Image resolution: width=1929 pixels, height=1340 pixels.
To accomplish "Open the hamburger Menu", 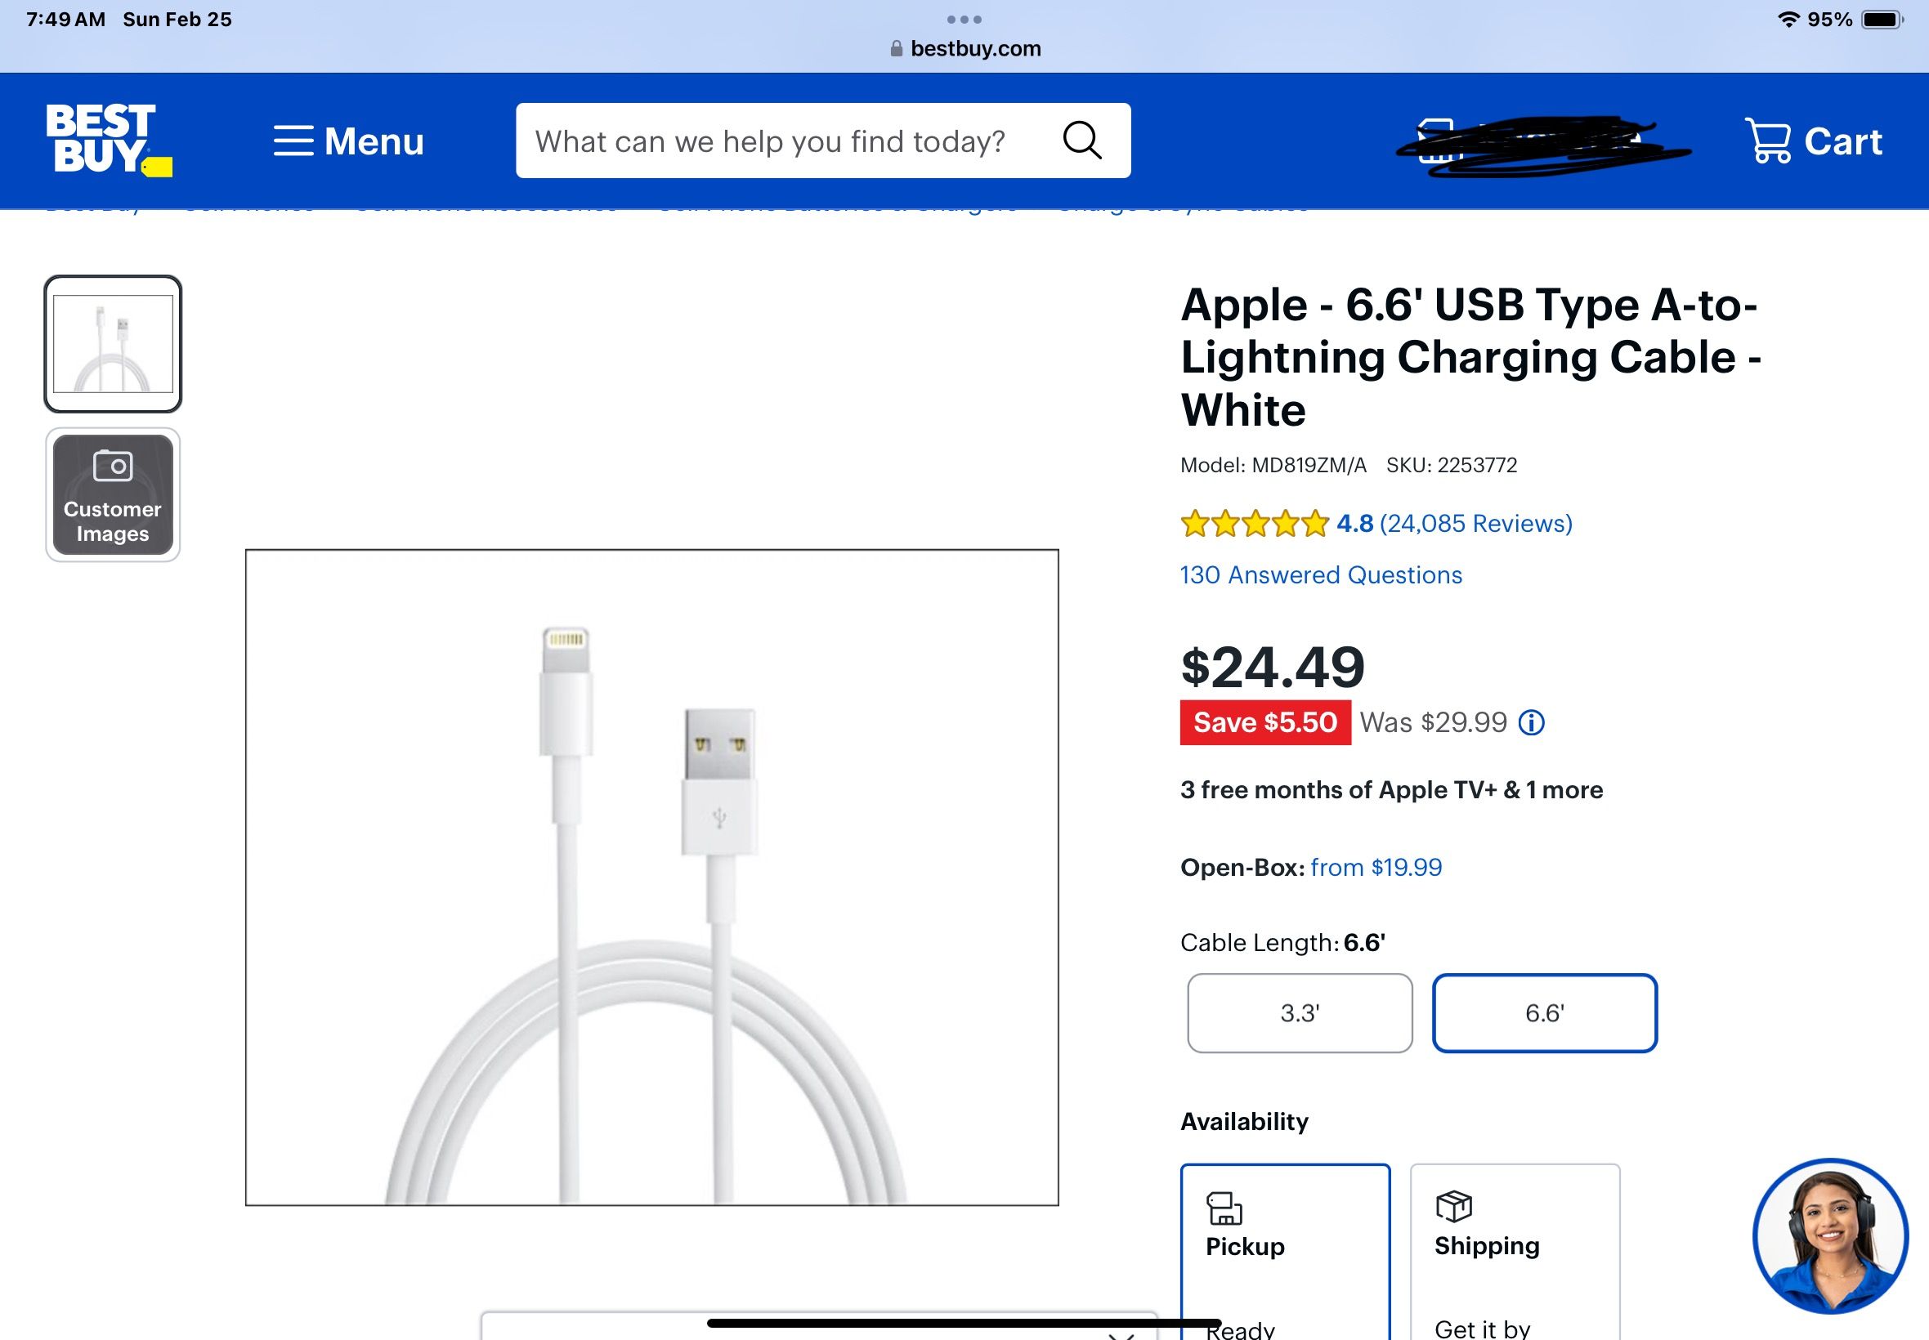I will 348,141.
